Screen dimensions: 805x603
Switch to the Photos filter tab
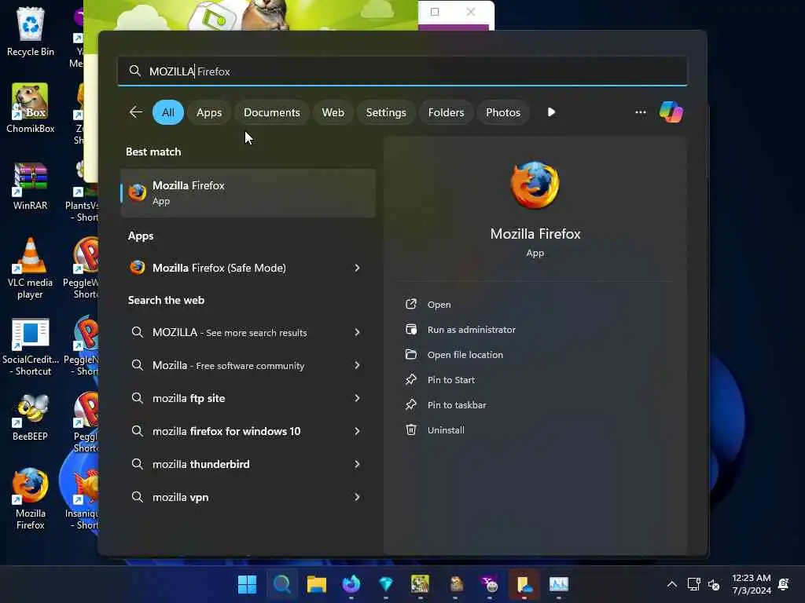tap(503, 112)
